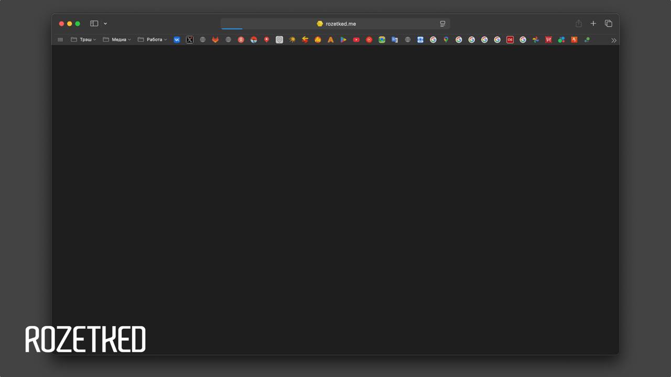
Task: Open the page menu icon in address bar
Action: point(442,24)
